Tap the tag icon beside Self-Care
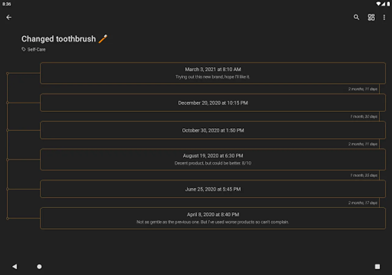The height and width of the screenshot is (275, 392). click(x=24, y=49)
